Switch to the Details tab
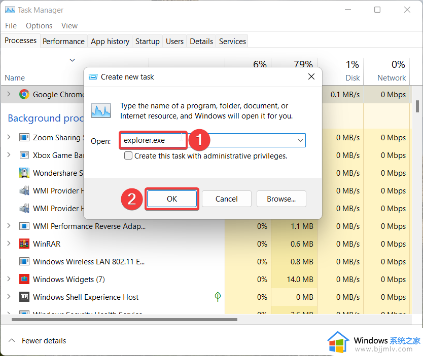Screen dimensions: 423x356 (x=201, y=41)
